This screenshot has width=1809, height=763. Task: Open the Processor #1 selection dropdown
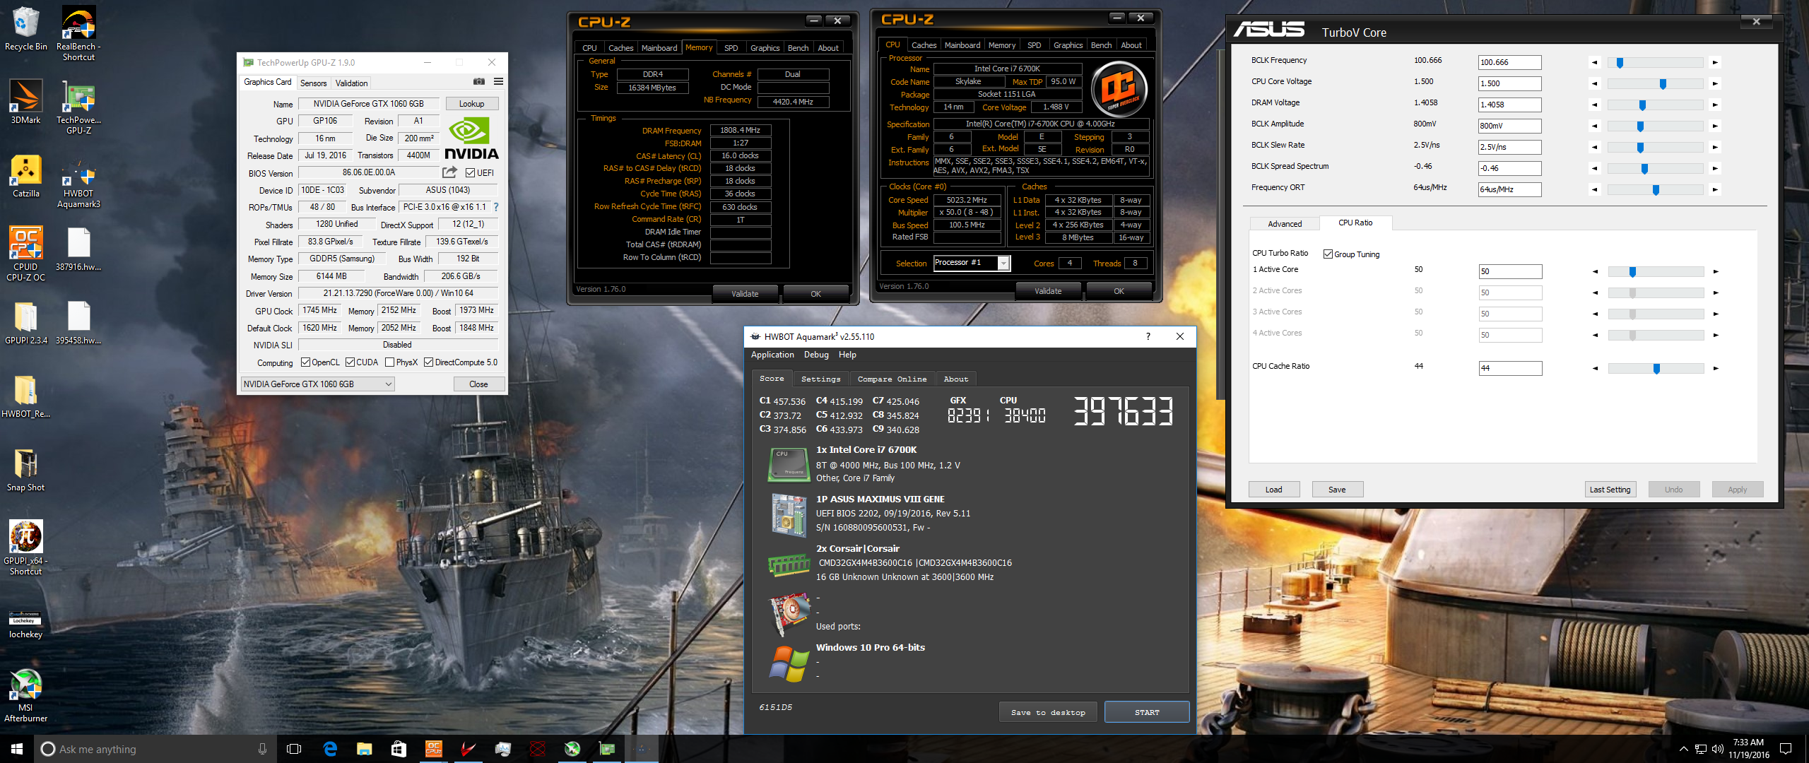(972, 263)
